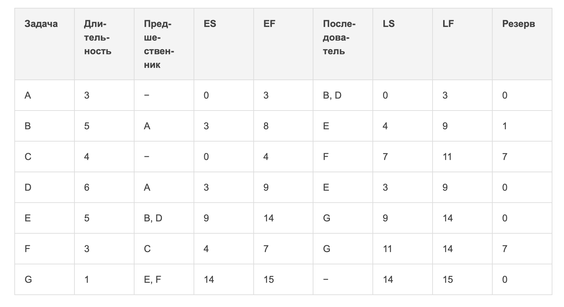Click the "B, D" successor cell in row A

pyautogui.click(x=332, y=95)
